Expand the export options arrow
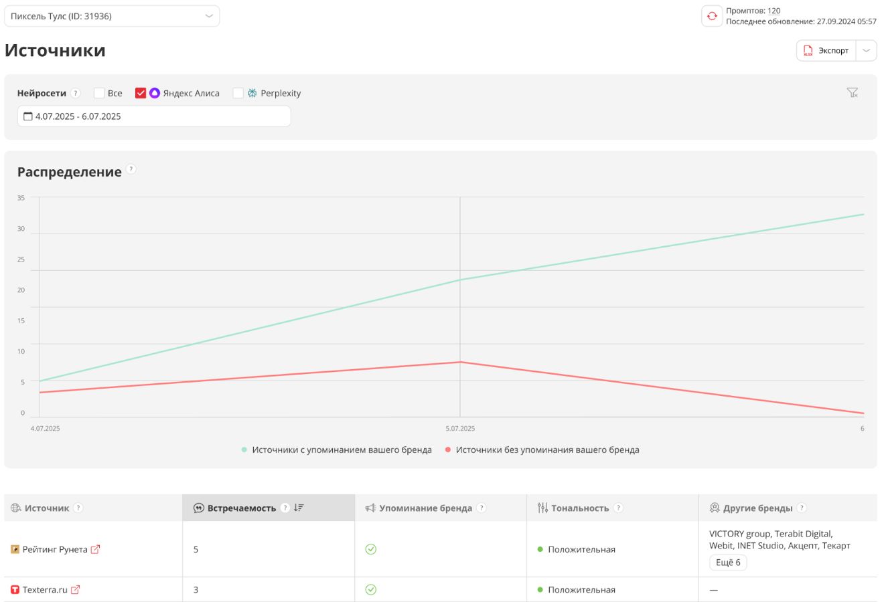Screen dimensions: 884x602 pos(866,50)
